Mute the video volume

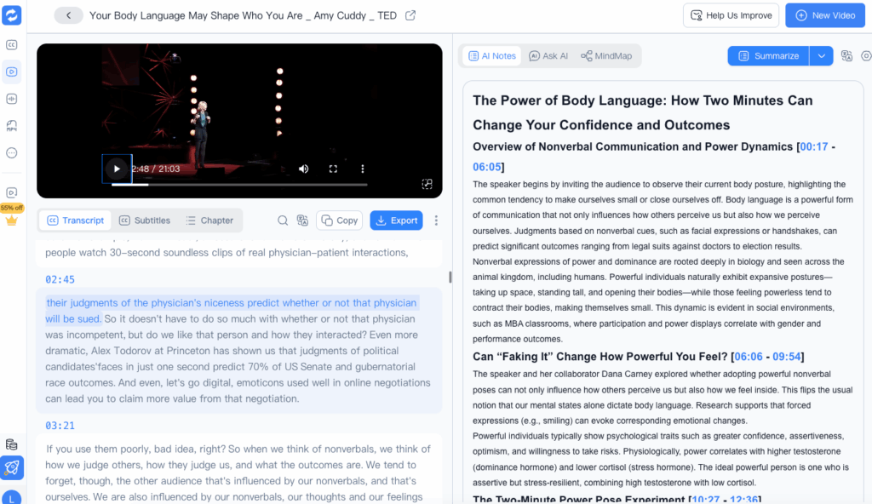point(304,169)
